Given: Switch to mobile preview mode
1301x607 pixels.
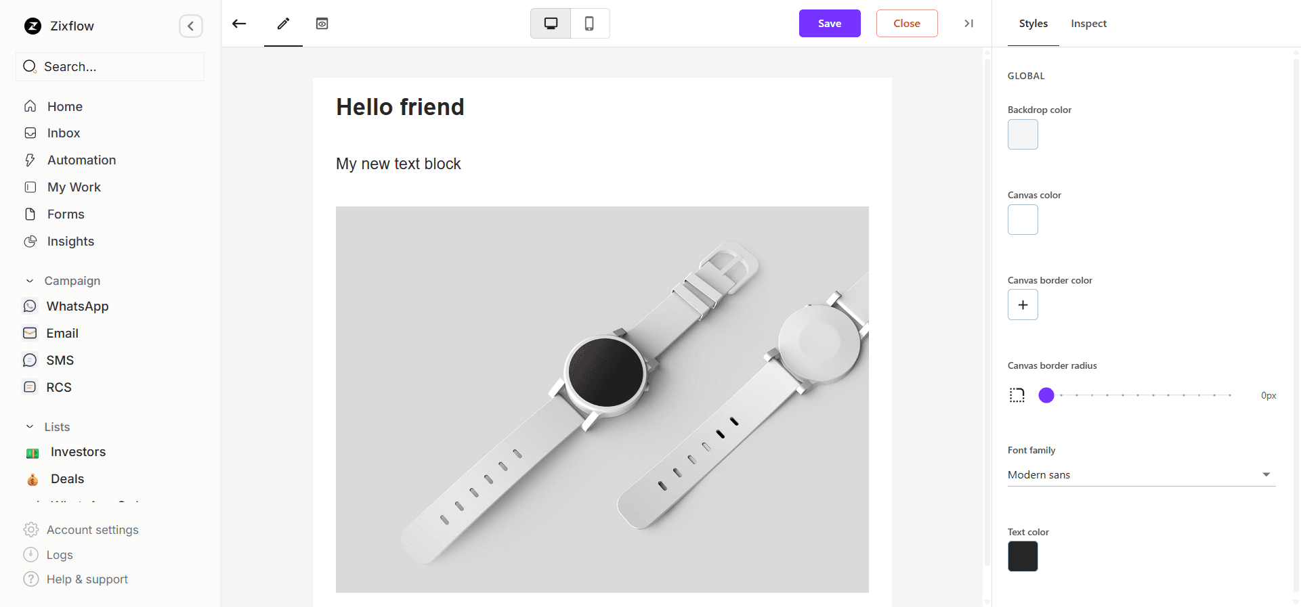Looking at the screenshot, I should 589,24.
